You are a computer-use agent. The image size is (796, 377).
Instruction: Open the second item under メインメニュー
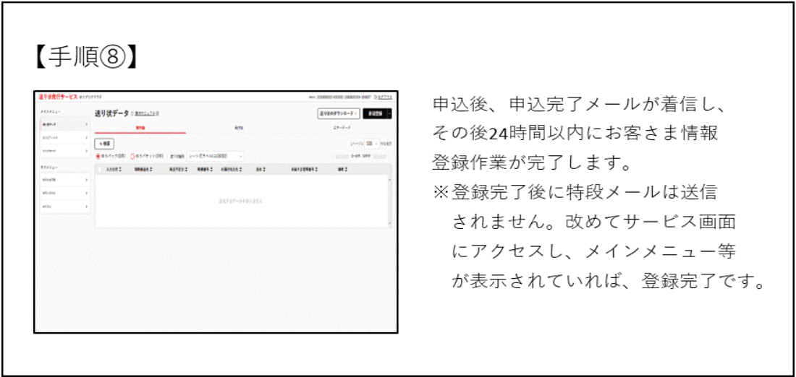tap(64, 137)
